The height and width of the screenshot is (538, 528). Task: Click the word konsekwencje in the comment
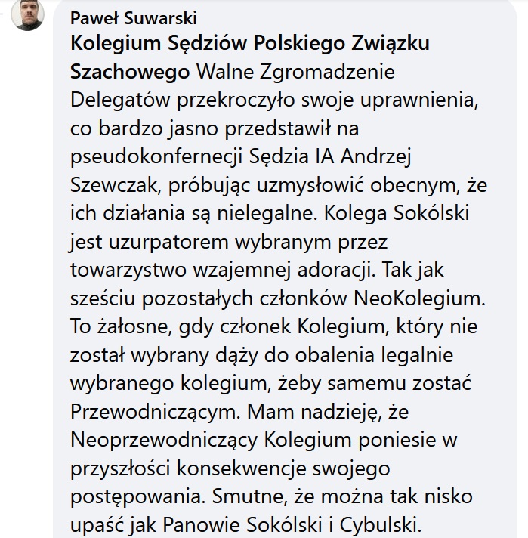tap(241, 468)
